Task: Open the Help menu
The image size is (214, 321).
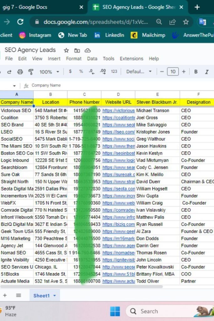Action: point(154,59)
